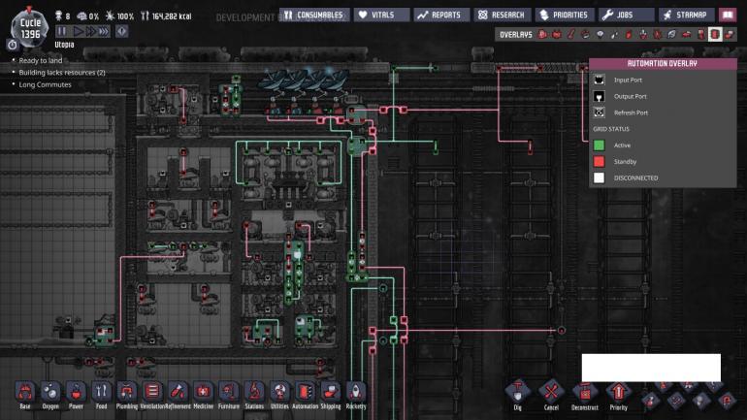Image resolution: width=747 pixels, height=420 pixels.
Task: Click the 'Long Commutes' notification
Action: (45, 84)
